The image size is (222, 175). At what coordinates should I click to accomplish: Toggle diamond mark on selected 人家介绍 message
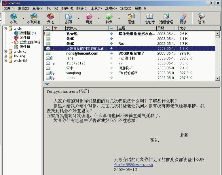click(x=111, y=48)
